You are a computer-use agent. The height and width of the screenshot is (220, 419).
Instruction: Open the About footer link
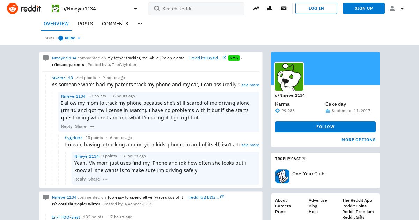[x=281, y=200]
